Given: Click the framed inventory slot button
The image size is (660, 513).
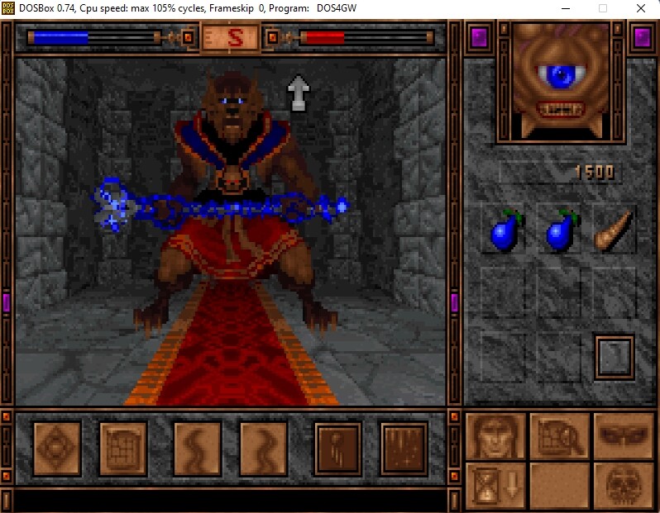Looking at the screenshot, I should [x=615, y=357].
